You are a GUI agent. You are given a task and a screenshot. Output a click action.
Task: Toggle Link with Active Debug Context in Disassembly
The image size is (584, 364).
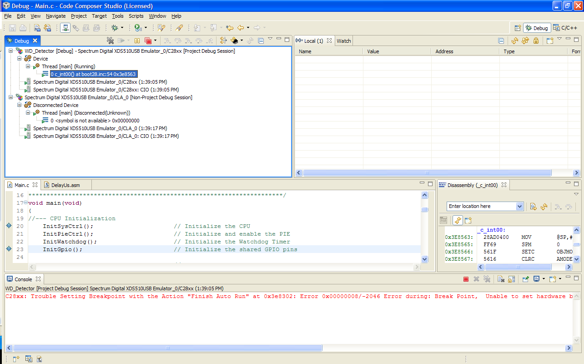point(458,220)
